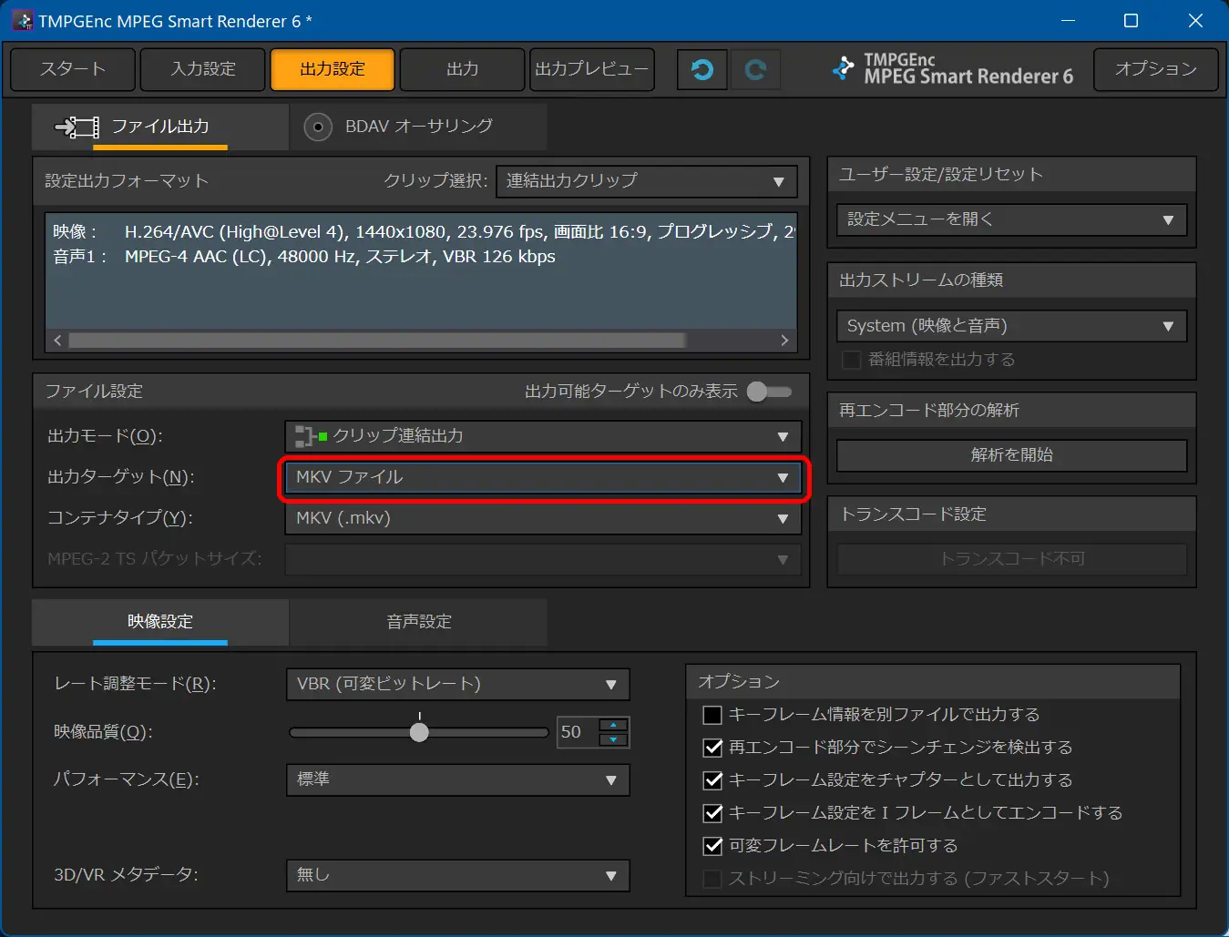This screenshot has height=937, width=1229.
Task: Open パフォーマンス dropdown 標準
Action: 457,780
